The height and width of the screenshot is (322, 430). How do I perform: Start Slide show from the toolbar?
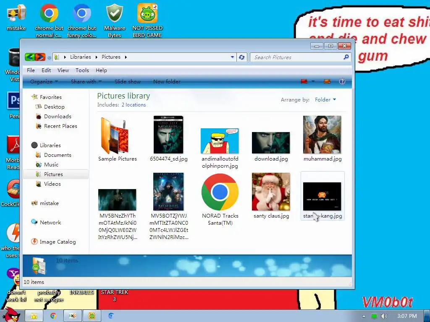128,82
